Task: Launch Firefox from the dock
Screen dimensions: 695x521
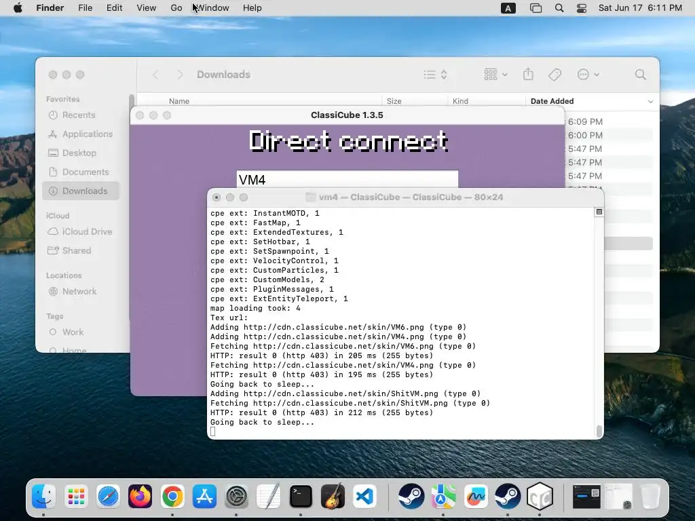Action: (140, 496)
